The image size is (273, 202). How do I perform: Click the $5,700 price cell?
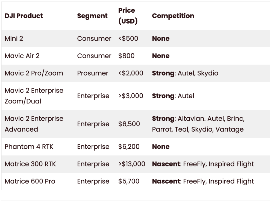[129, 181]
